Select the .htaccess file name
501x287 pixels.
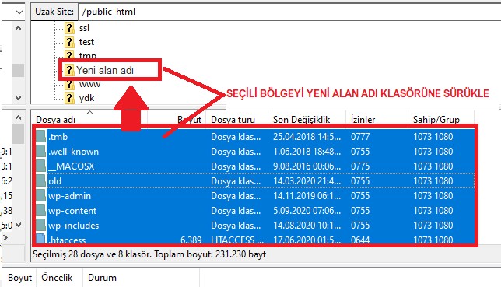(67, 240)
